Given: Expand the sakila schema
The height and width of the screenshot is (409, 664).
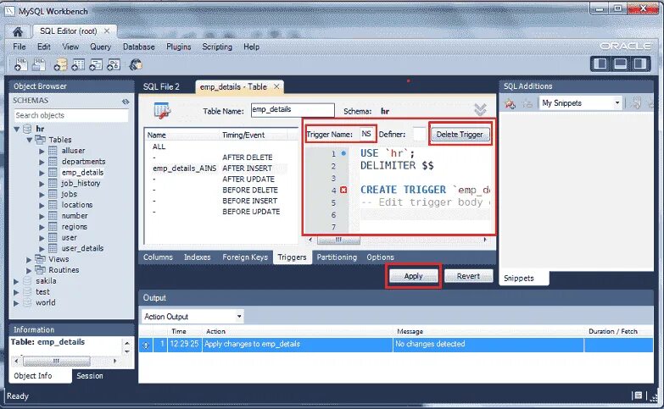Looking at the screenshot, I should (16, 281).
